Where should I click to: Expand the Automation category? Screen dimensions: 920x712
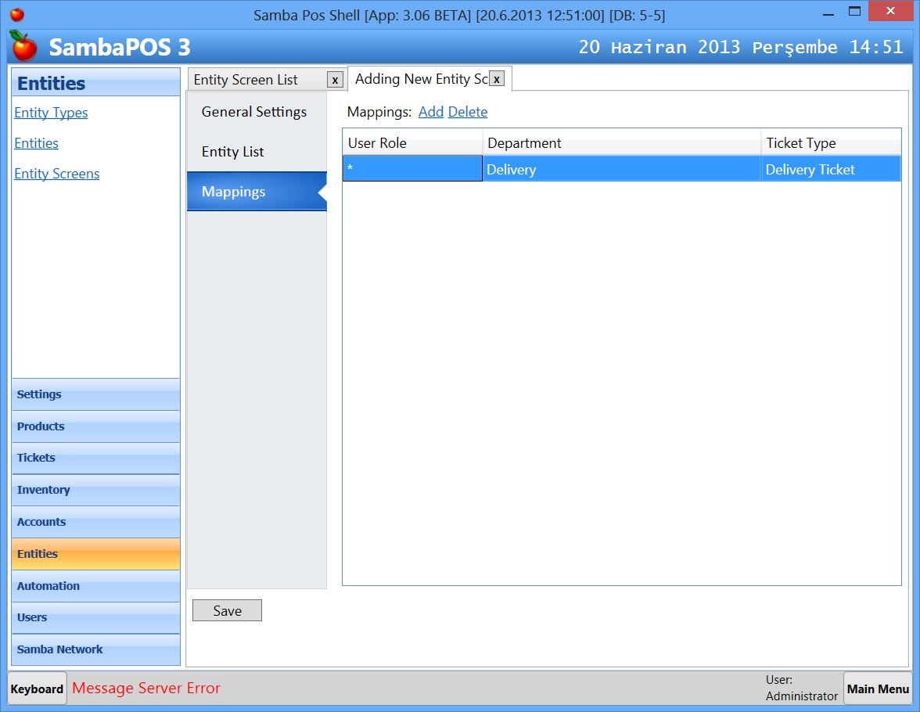coord(48,586)
